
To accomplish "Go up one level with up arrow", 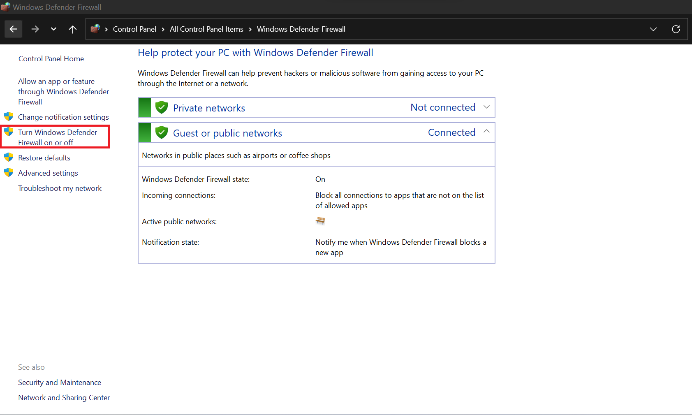I will click(73, 29).
